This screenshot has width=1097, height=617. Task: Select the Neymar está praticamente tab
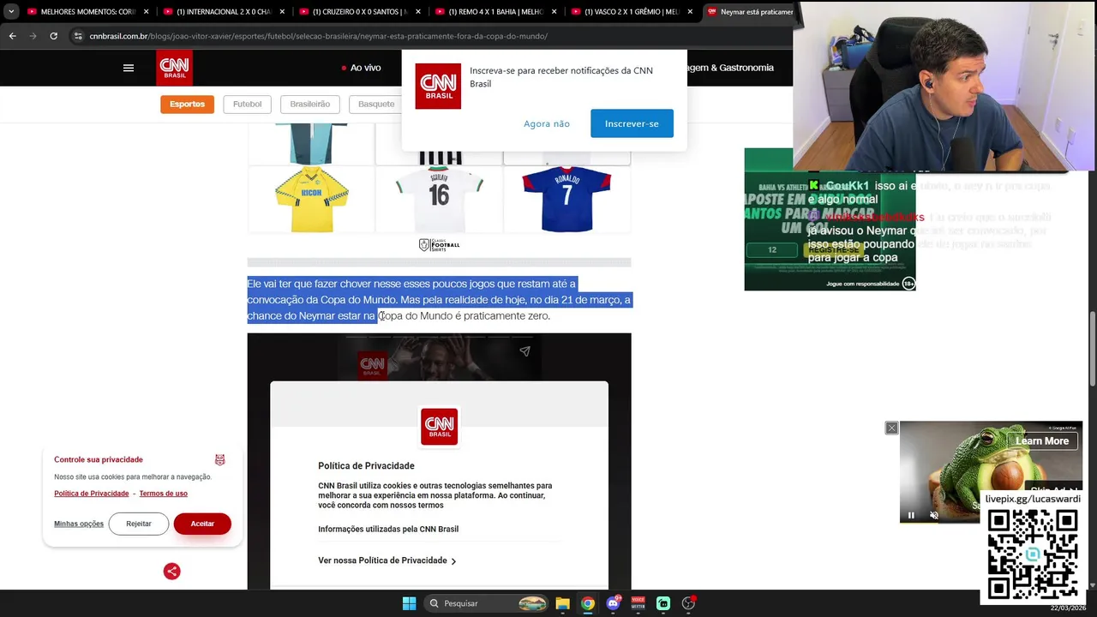click(749, 12)
